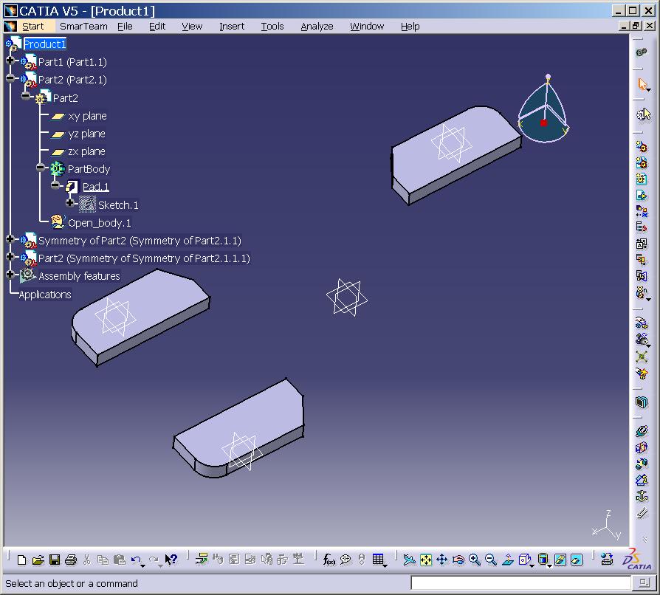Click the anchor Fix Component icon
Viewport: 660px width, 595px height.
point(642,497)
